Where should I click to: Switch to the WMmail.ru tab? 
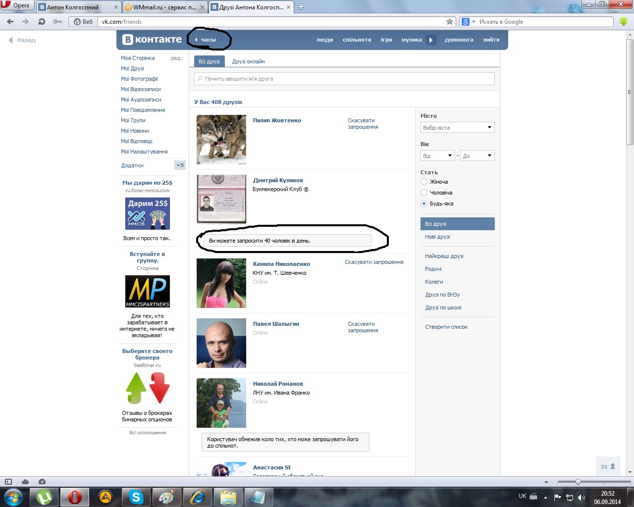164,7
